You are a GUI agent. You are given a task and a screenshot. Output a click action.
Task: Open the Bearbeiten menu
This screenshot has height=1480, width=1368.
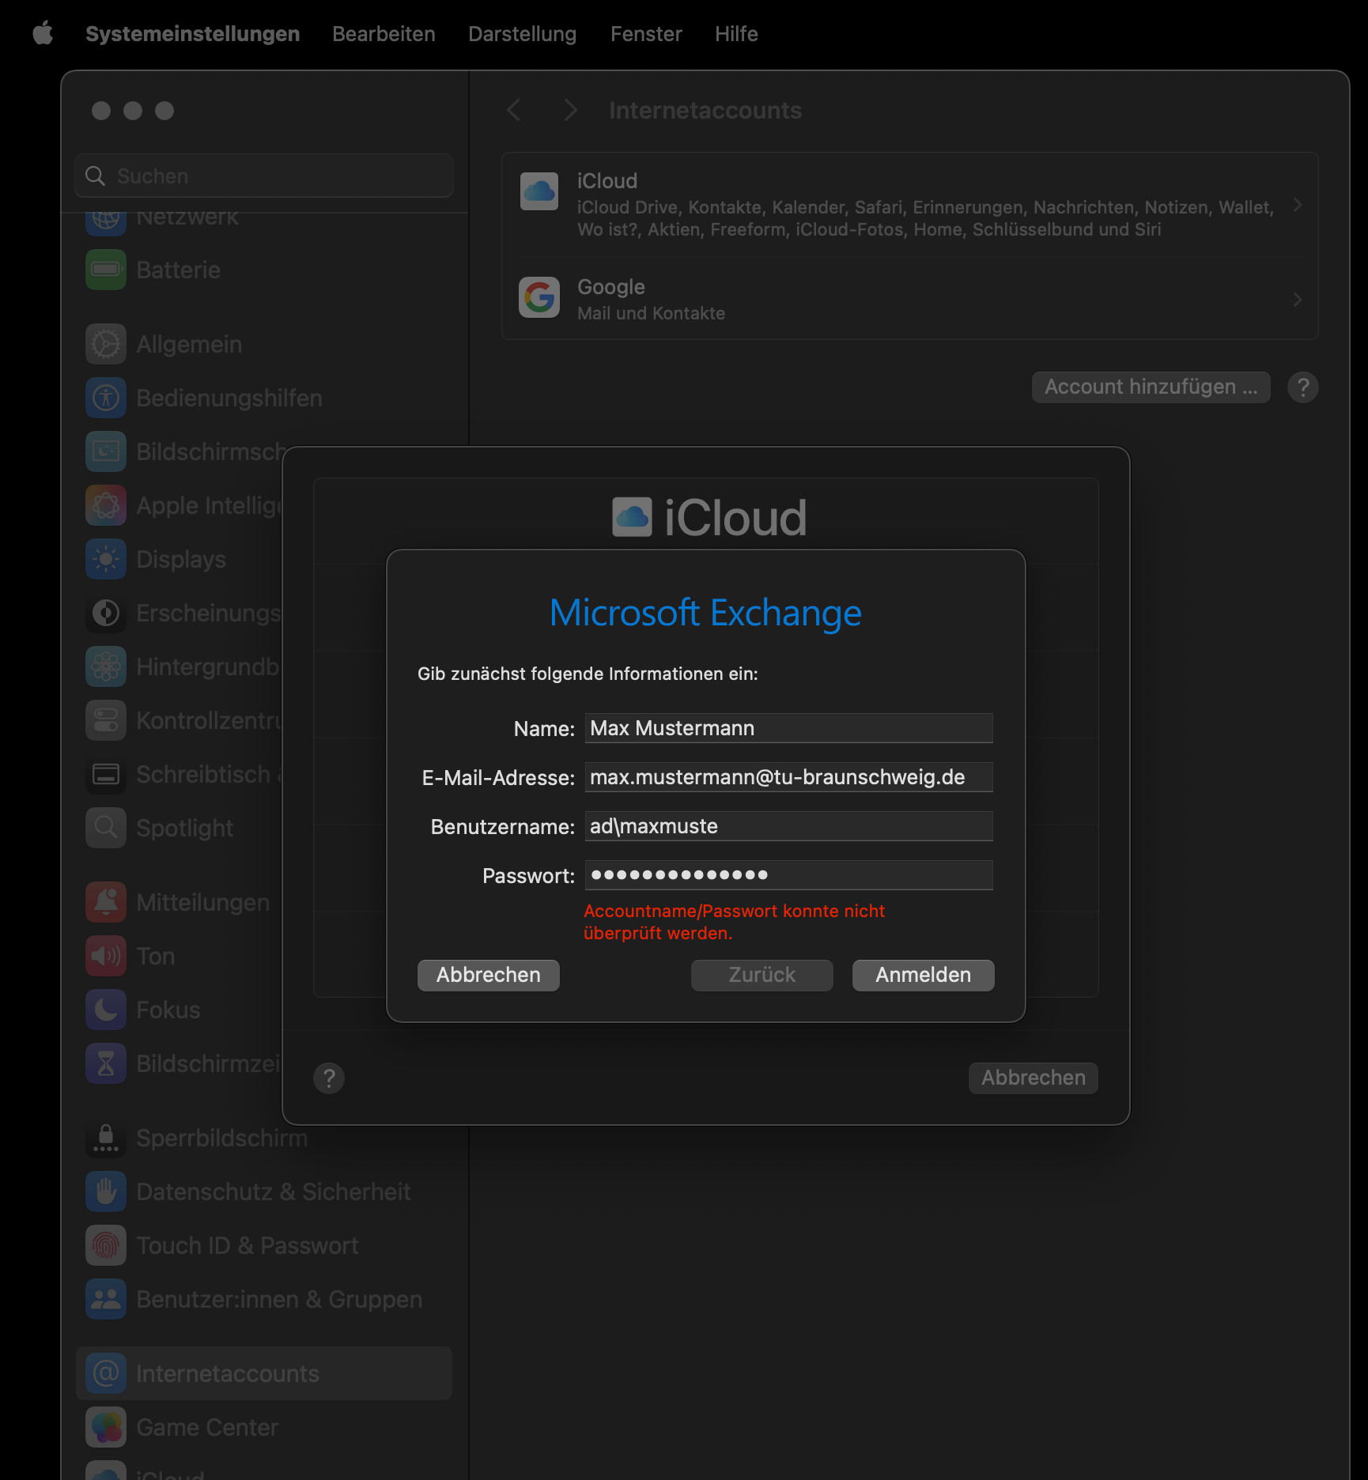point(384,34)
